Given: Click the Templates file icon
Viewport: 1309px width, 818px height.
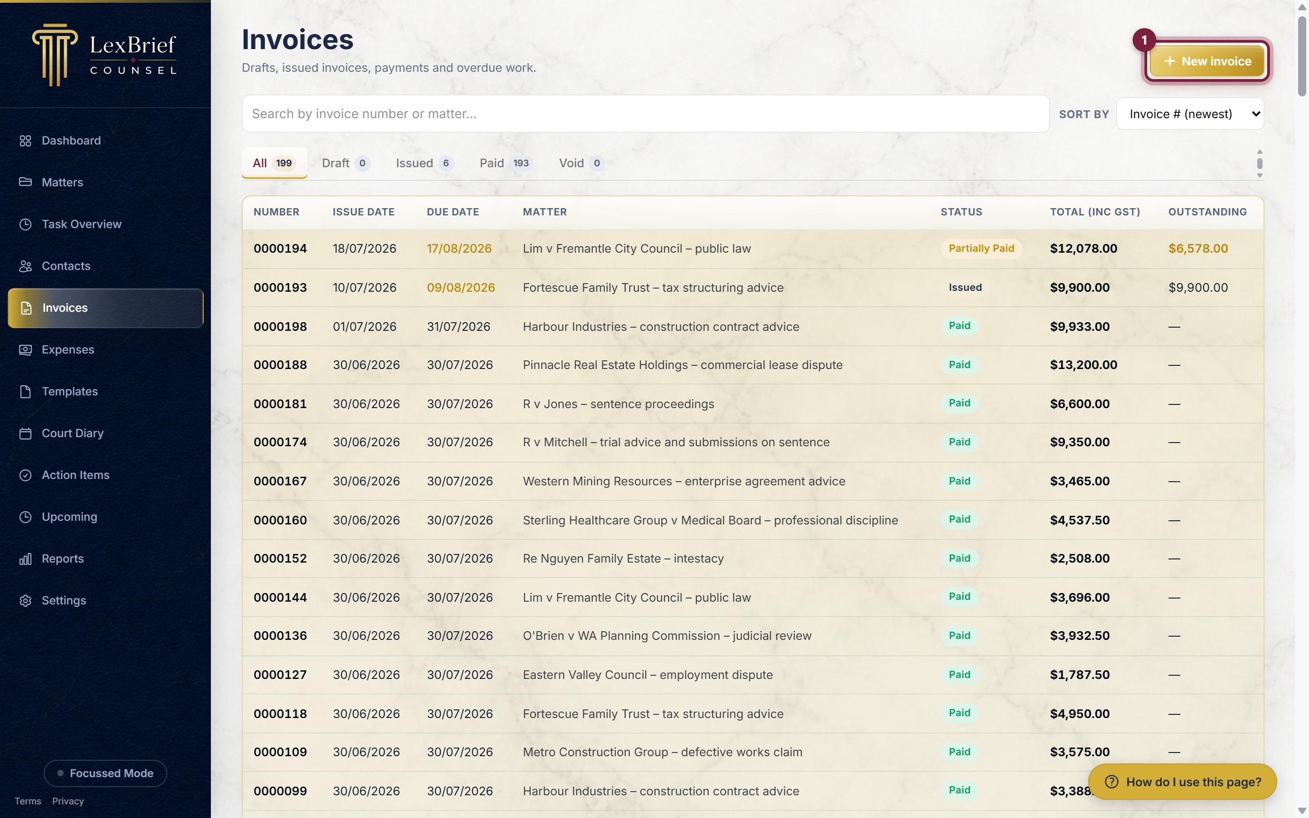Looking at the screenshot, I should pyautogui.click(x=25, y=391).
